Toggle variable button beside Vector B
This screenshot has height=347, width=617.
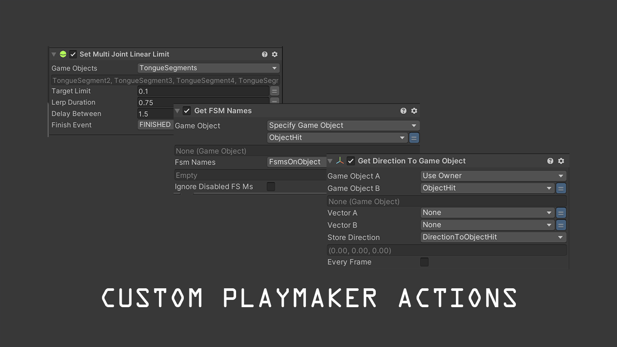[561, 225]
